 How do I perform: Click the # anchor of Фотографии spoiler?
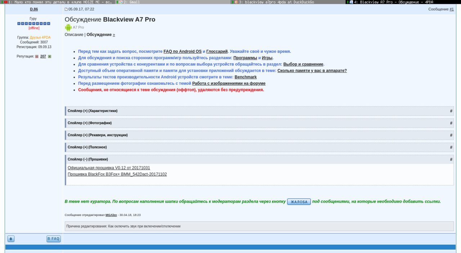coord(451,123)
